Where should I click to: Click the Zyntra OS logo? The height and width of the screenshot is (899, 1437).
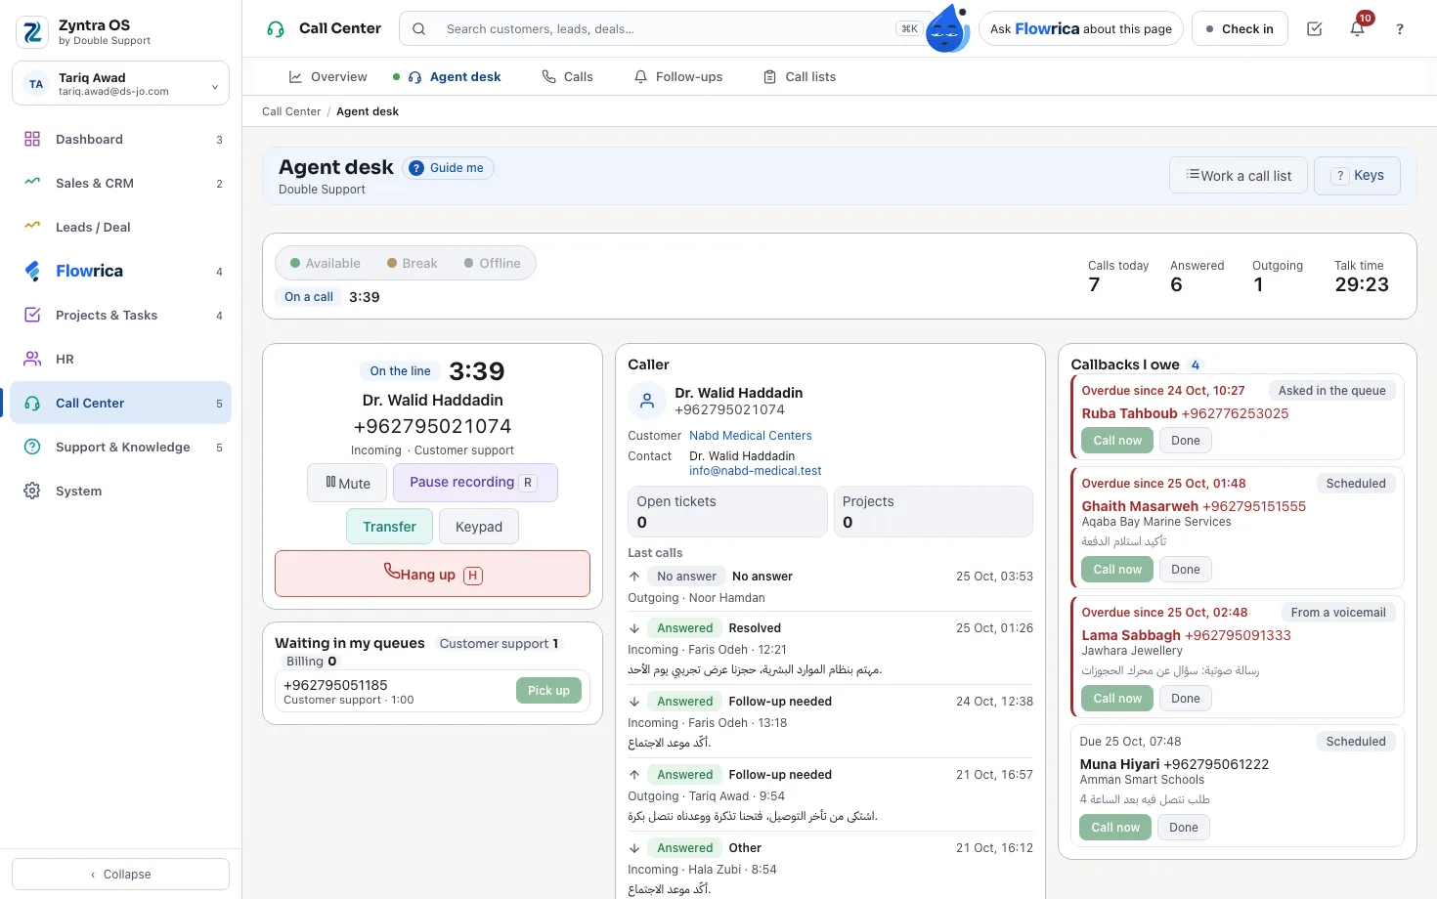coord(32,32)
